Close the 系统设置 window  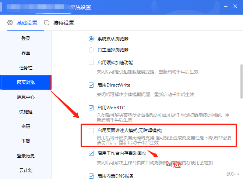(235, 6)
